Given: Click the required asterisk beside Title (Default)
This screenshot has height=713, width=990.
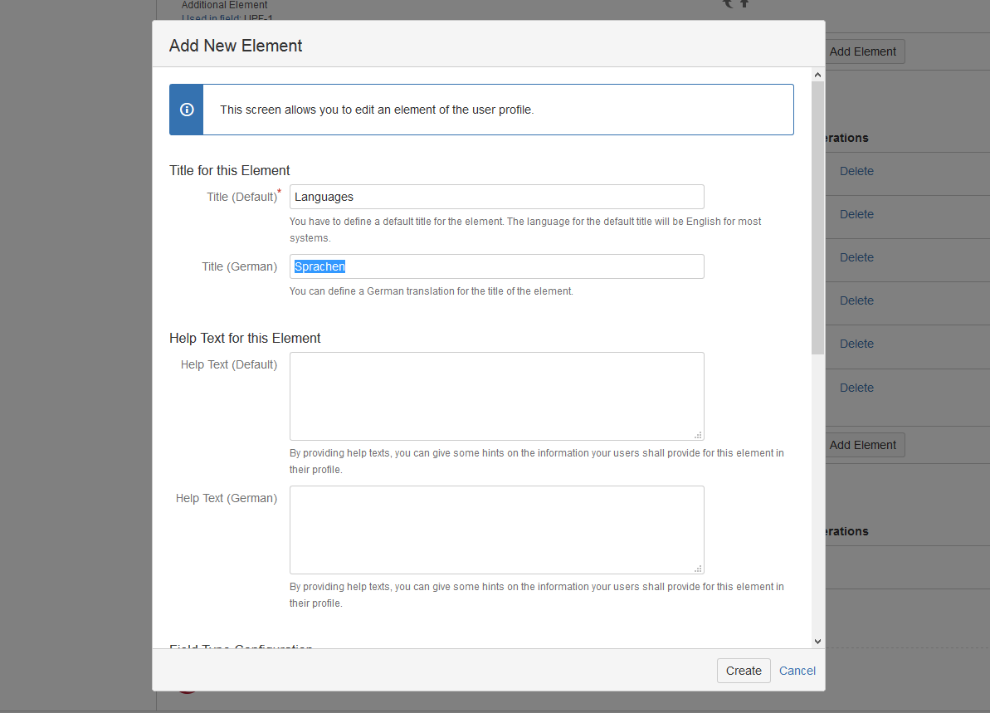Looking at the screenshot, I should tap(280, 191).
